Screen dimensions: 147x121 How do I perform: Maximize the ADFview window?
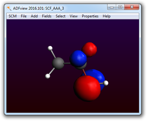[120, 7]
